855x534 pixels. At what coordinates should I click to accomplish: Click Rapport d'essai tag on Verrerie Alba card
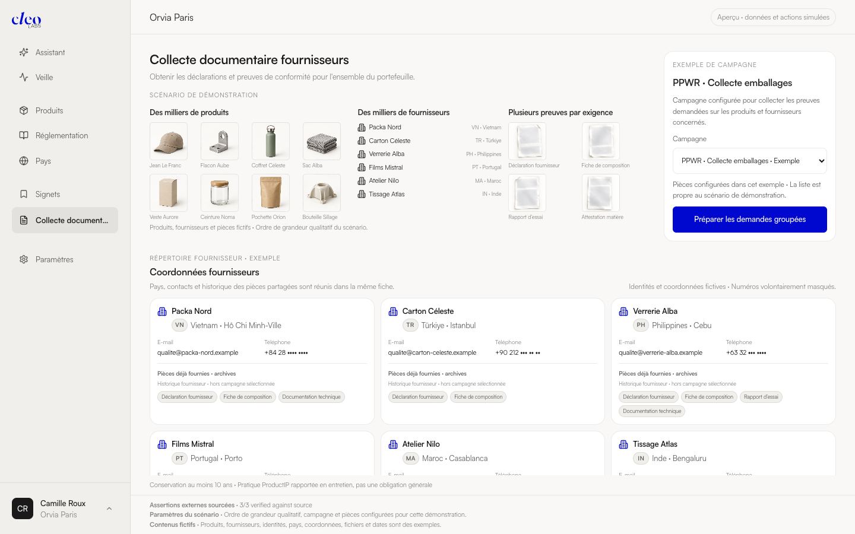761,397
